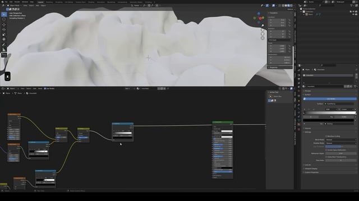Switch to the Geometry Nodes workspace tab
Viewport: 359px width, 201px height.
[136, 2]
